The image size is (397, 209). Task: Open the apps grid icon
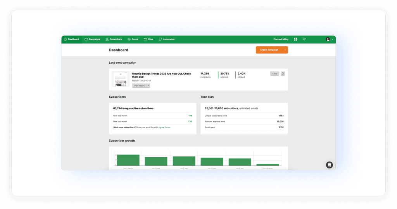coord(295,39)
